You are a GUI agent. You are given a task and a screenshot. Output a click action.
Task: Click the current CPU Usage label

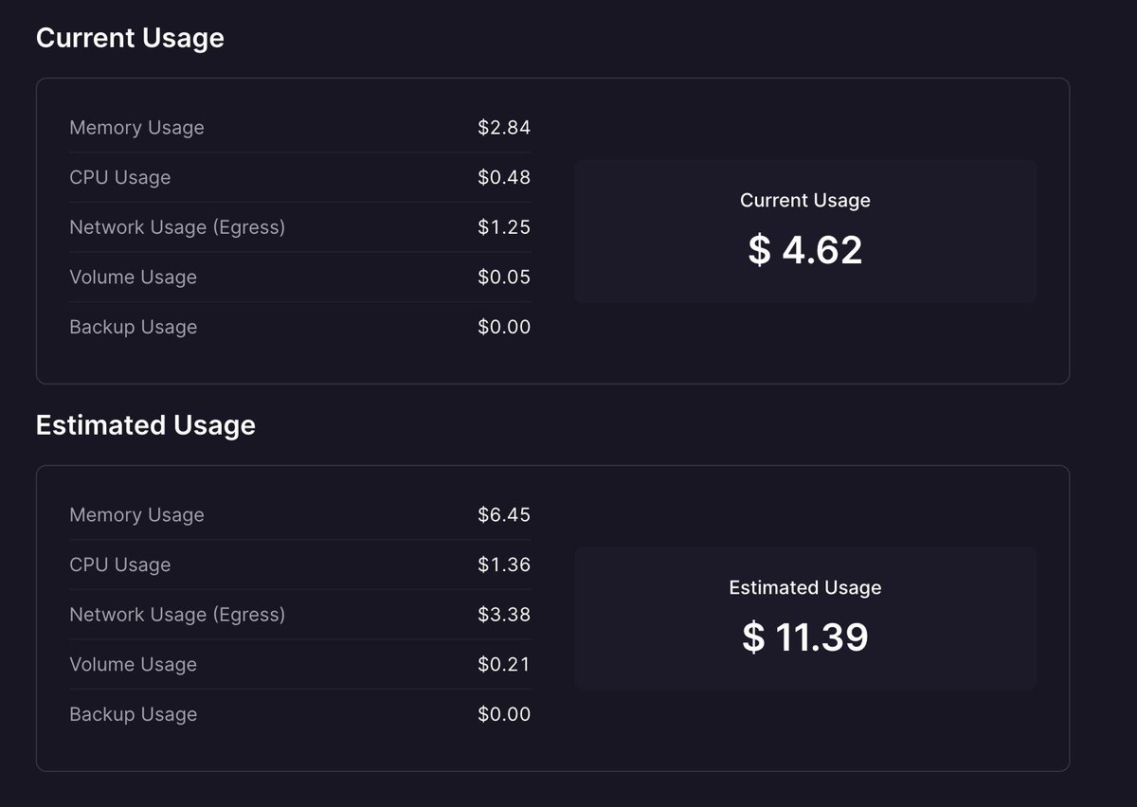point(120,177)
